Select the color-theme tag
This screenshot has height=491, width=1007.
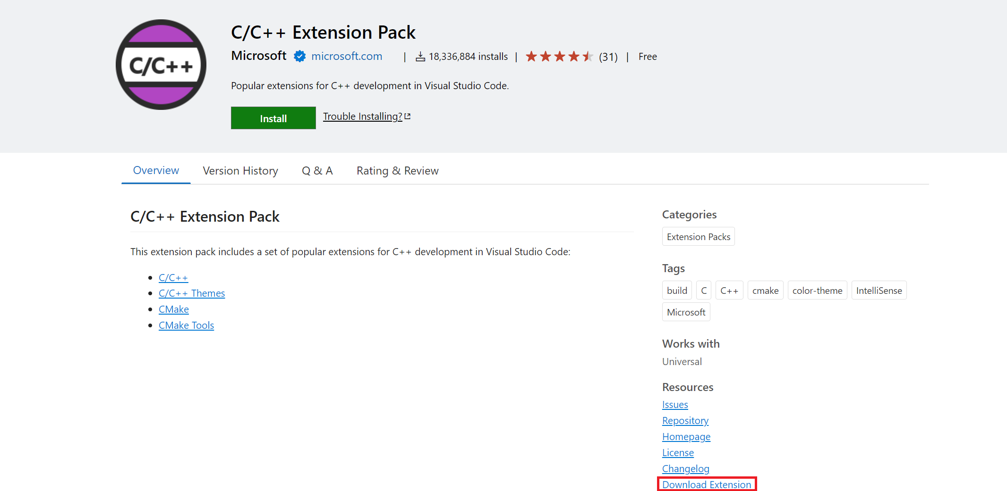(817, 291)
